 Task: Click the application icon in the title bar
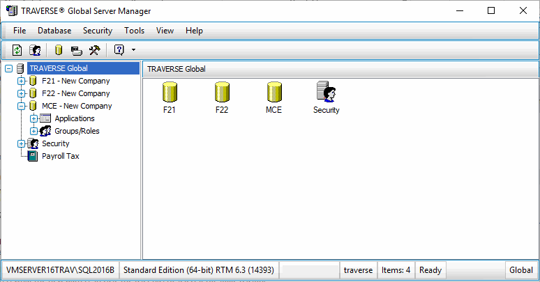click(12, 10)
